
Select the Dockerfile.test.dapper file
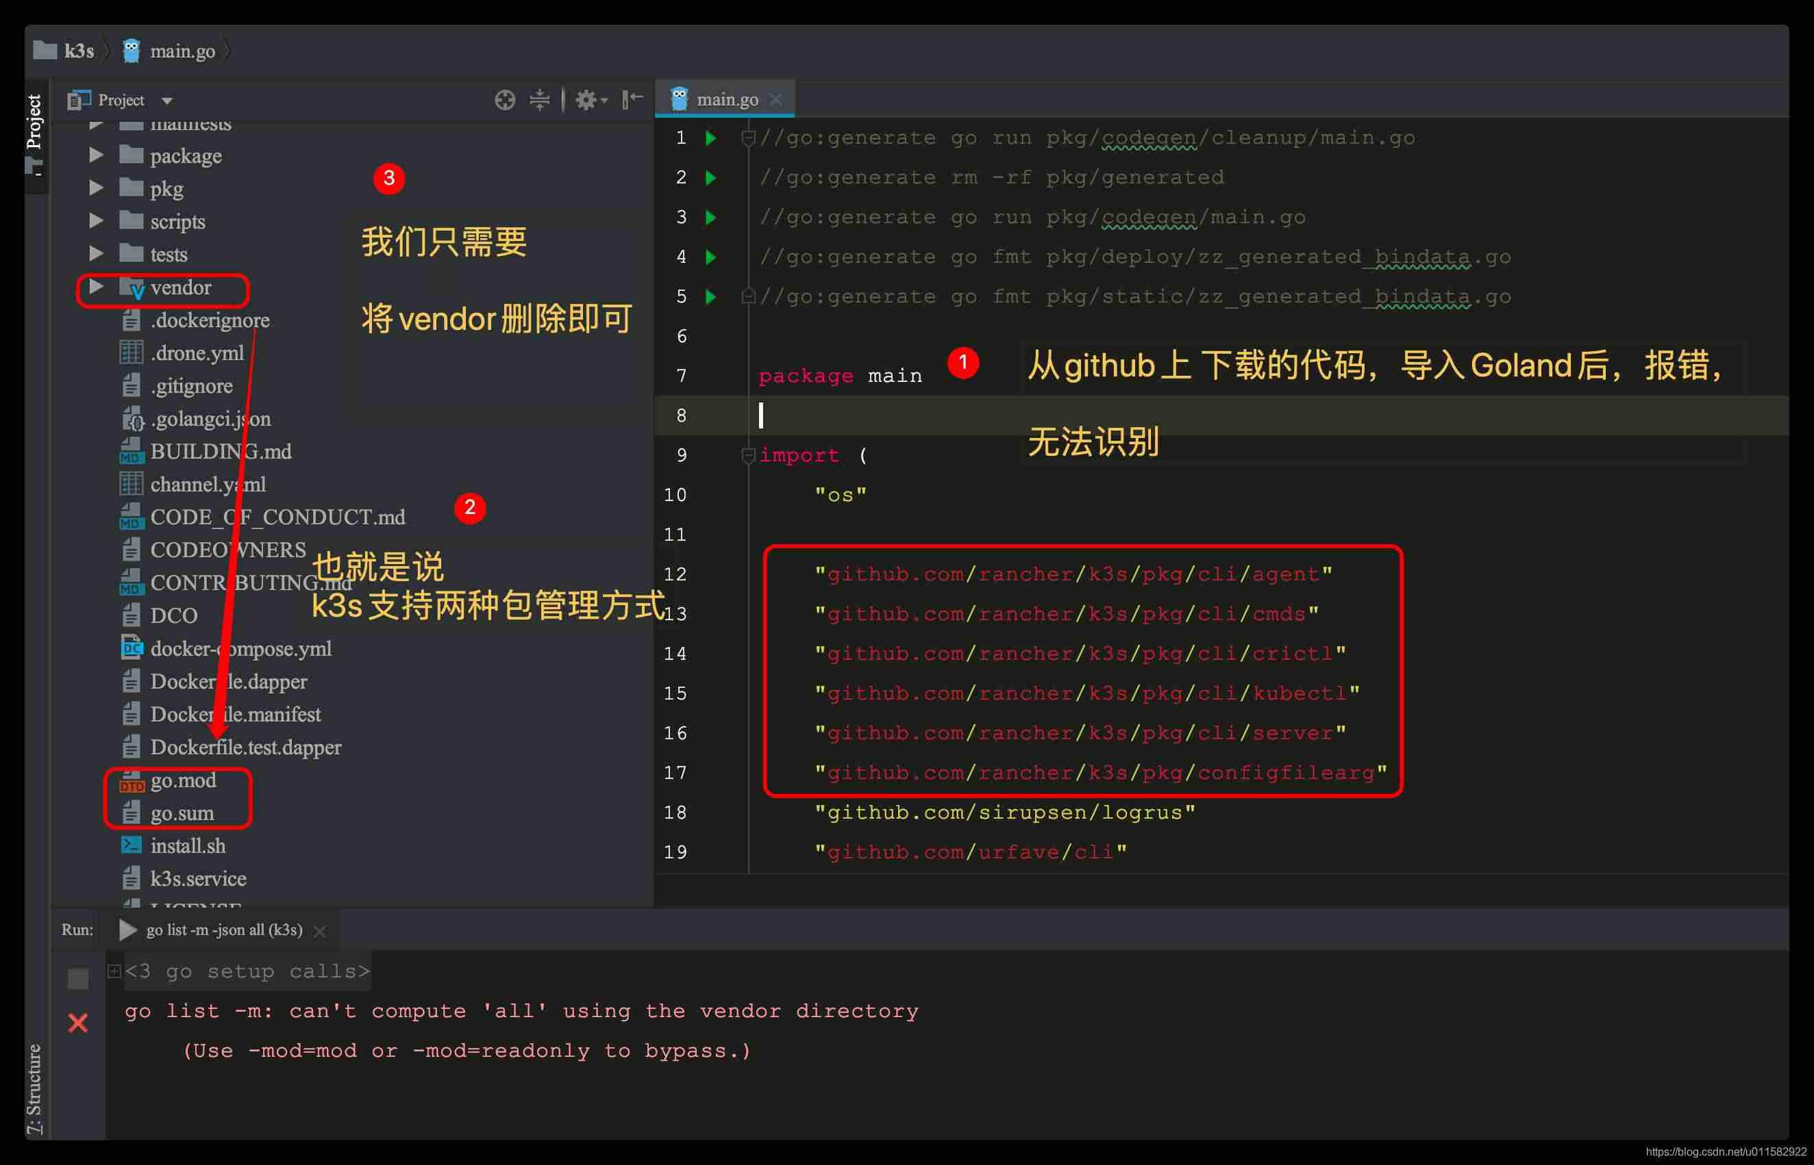pyautogui.click(x=245, y=747)
